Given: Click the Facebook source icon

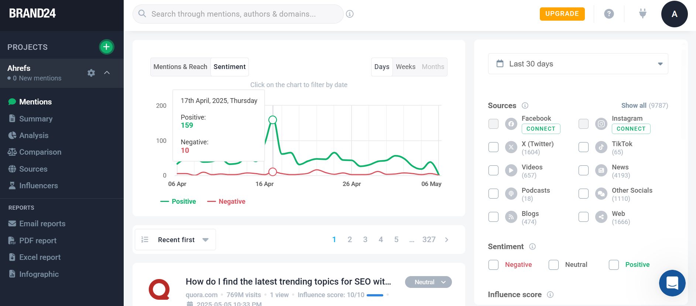Looking at the screenshot, I should [511, 124].
